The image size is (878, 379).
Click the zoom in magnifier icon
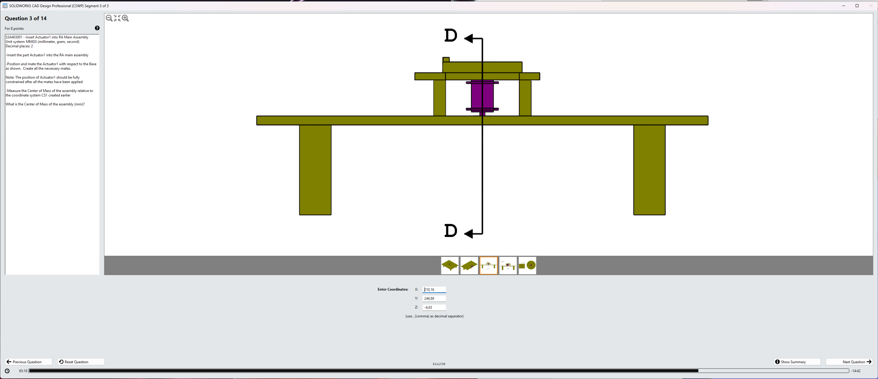[125, 18]
